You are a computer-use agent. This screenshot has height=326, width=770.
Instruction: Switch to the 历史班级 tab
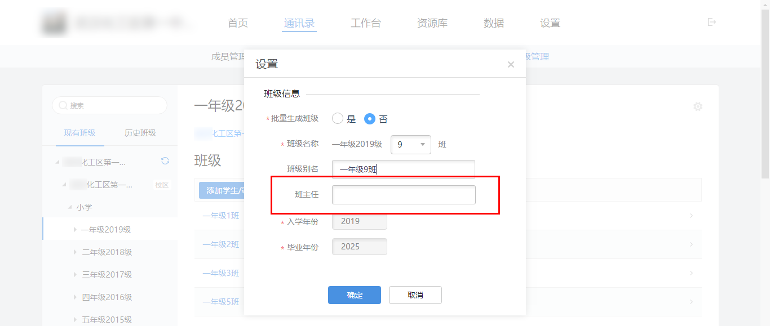click(140, 133)
